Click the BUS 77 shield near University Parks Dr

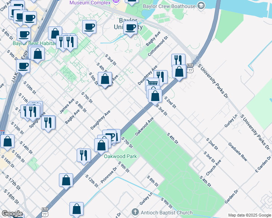190,68
